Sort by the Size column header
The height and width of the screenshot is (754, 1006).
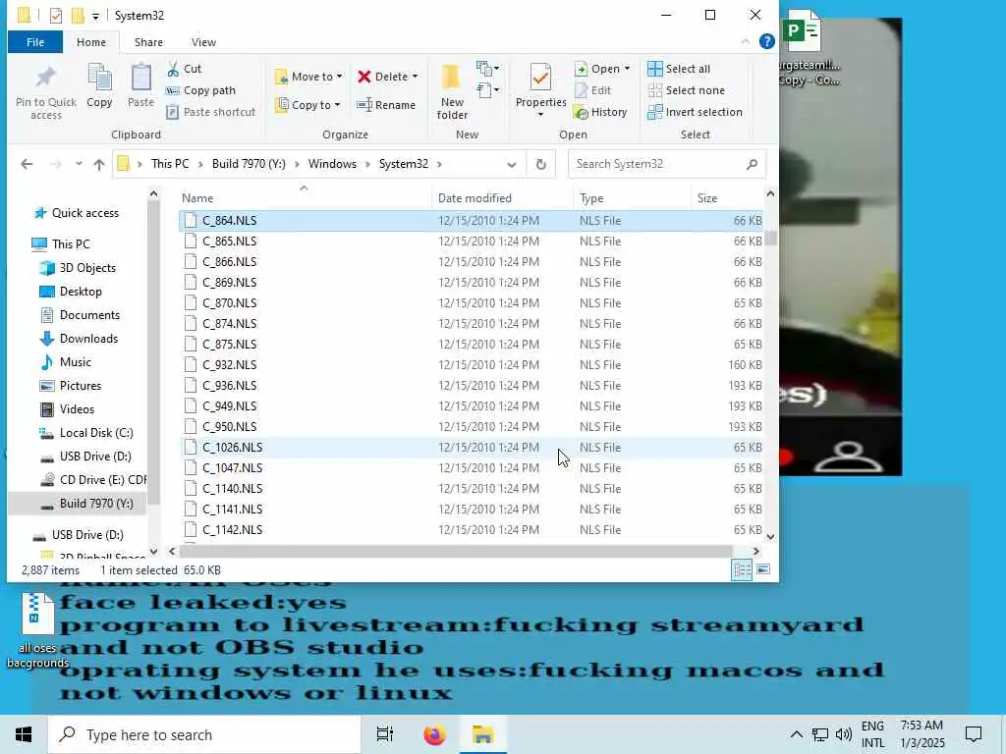click(727, 198)
